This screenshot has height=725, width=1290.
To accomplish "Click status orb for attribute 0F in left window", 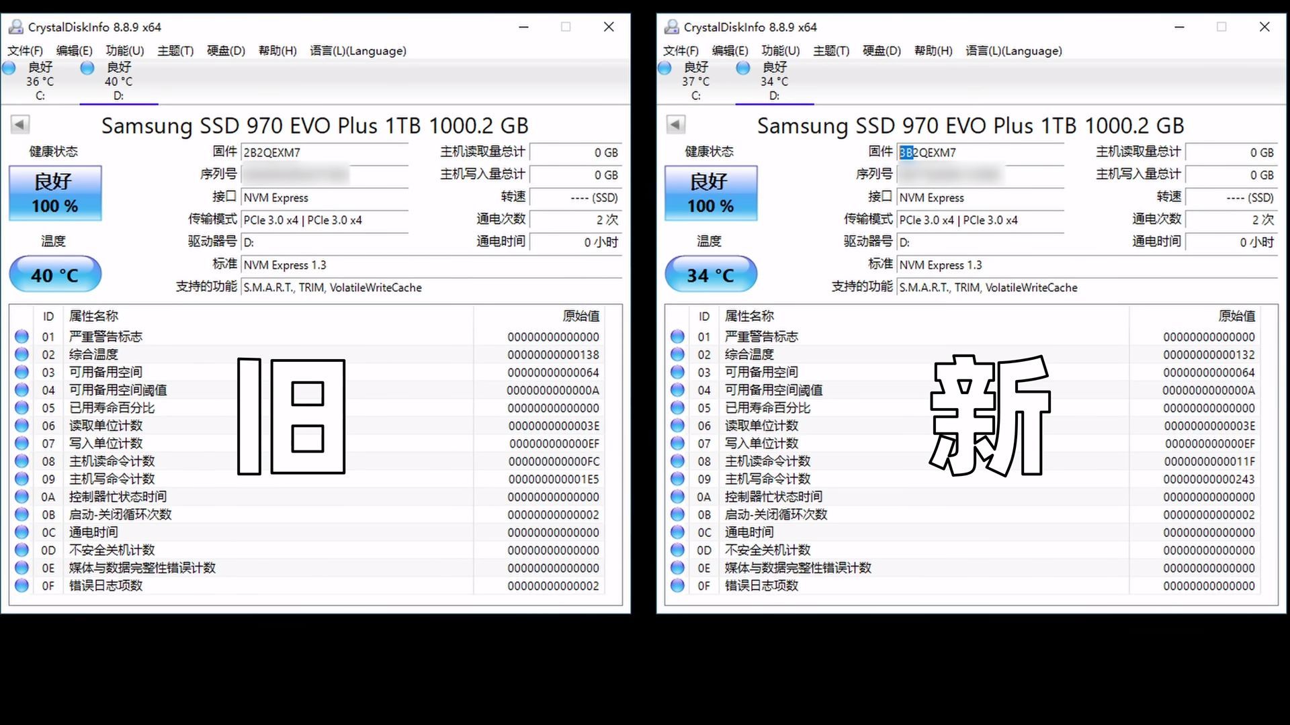I will (21, 585).
